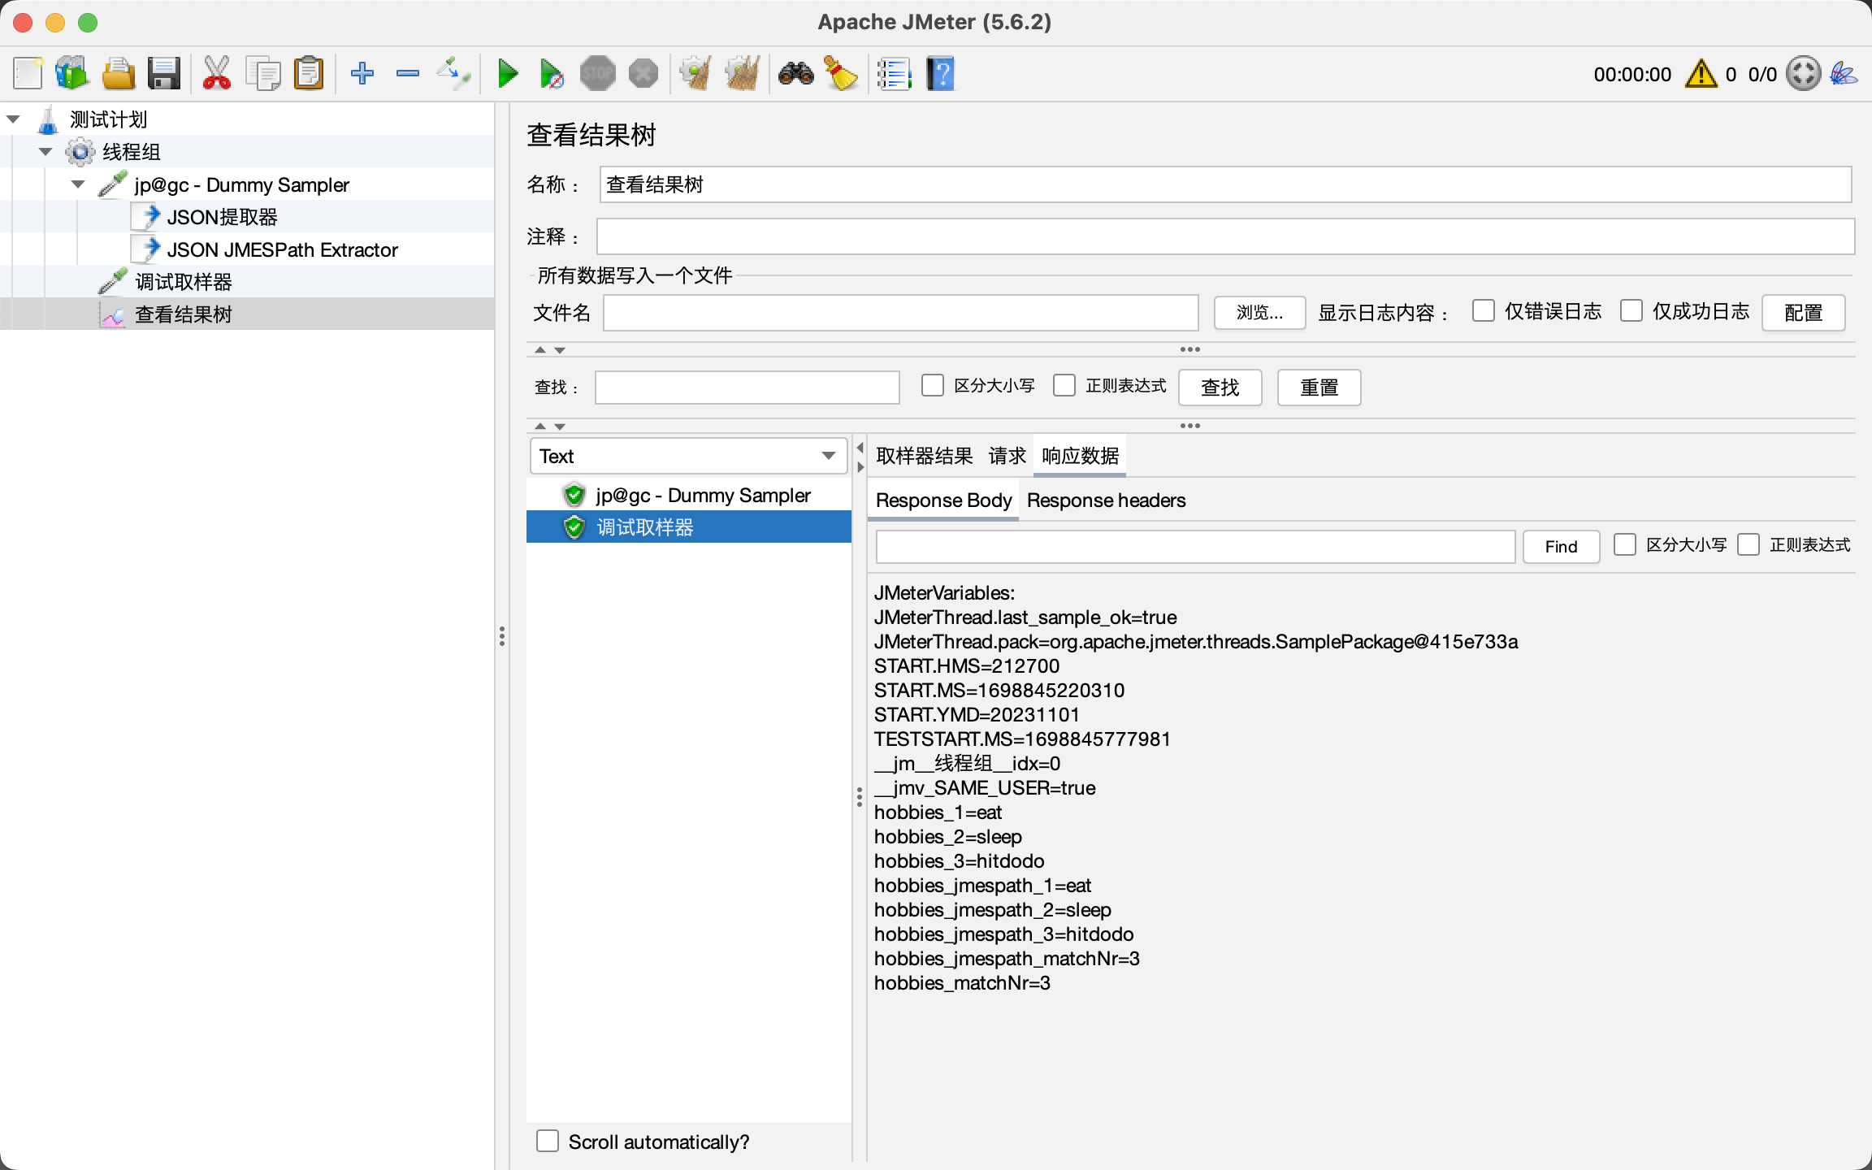
Task: Toggle 区分大小写 next to Find button
Action: click(x=1625, y=544)
